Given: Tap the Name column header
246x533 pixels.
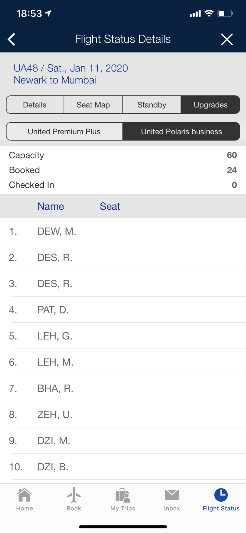Looking at the screenshot, I should coord(51,206).
